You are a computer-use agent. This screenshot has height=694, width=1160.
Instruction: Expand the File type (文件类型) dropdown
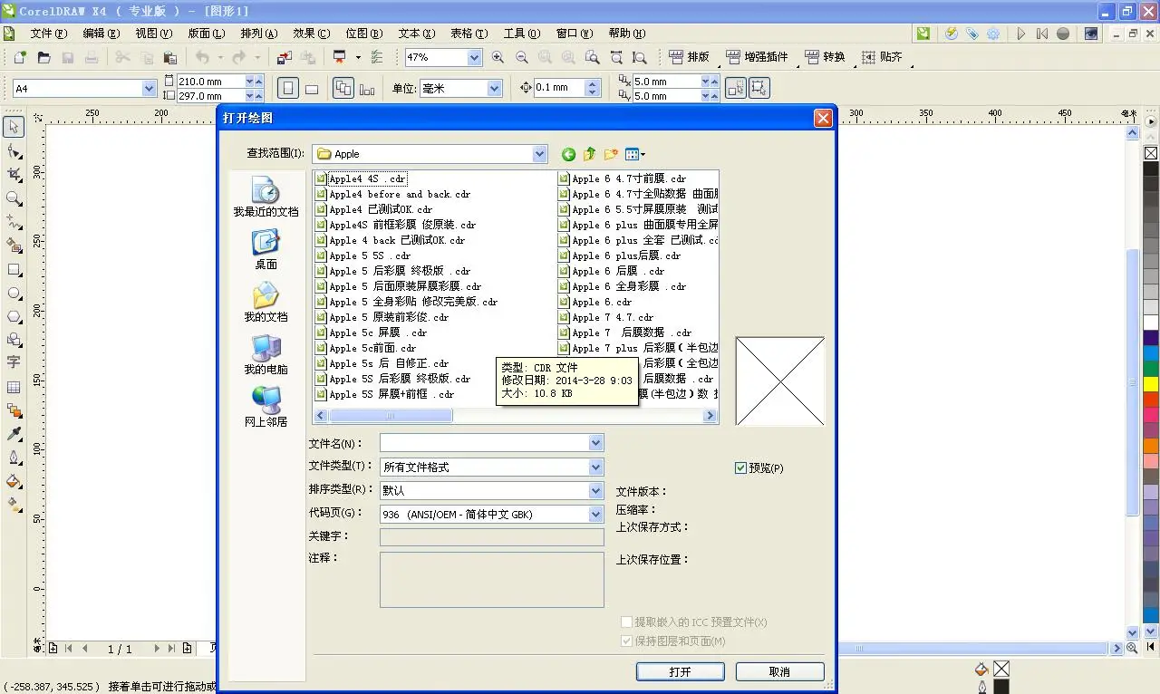click(595, 467)
